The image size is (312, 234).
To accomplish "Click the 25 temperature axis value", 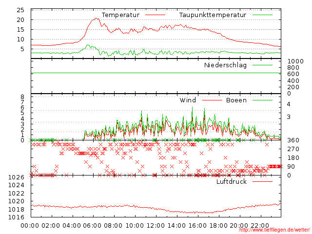I will click(20, 10).
